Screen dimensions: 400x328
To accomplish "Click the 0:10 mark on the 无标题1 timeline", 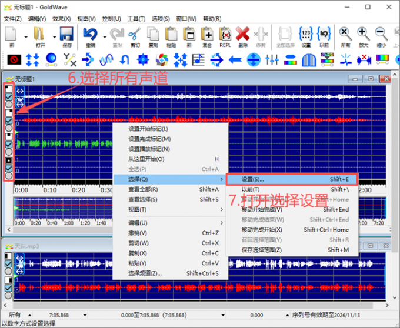I will (x=50, y=190).
